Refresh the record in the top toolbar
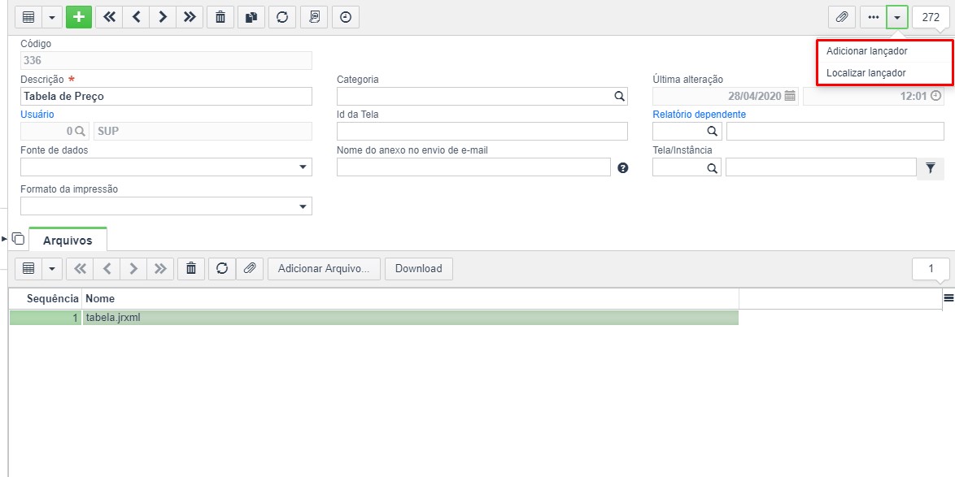 281,17
